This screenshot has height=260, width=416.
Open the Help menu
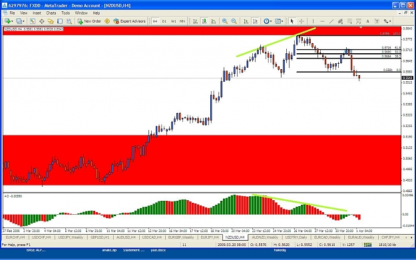pyautogui.click(x=97, y=13)
